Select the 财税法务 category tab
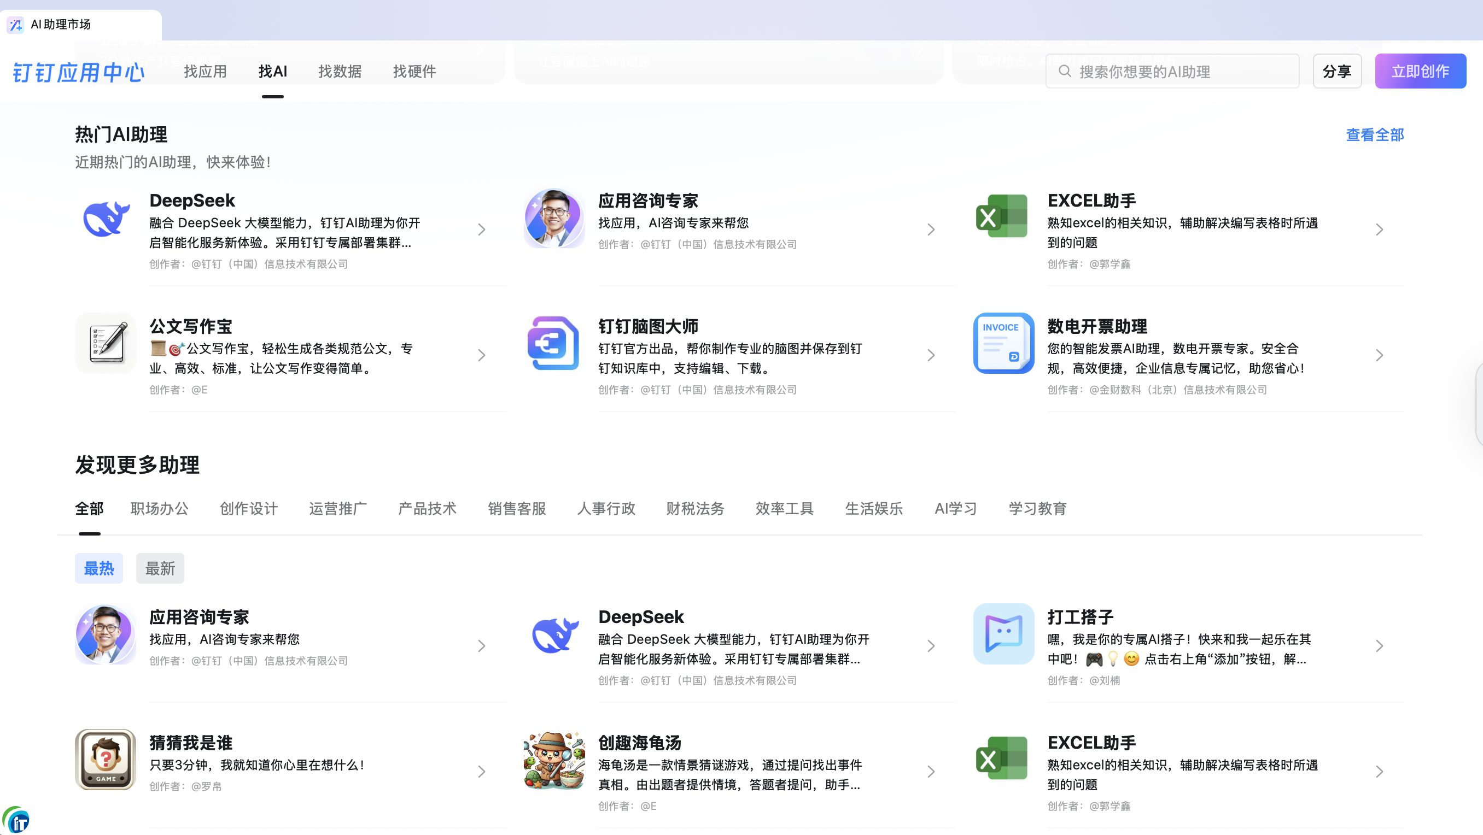The height and width of the screenshot is (835, 1483). (x=694, y=509)
